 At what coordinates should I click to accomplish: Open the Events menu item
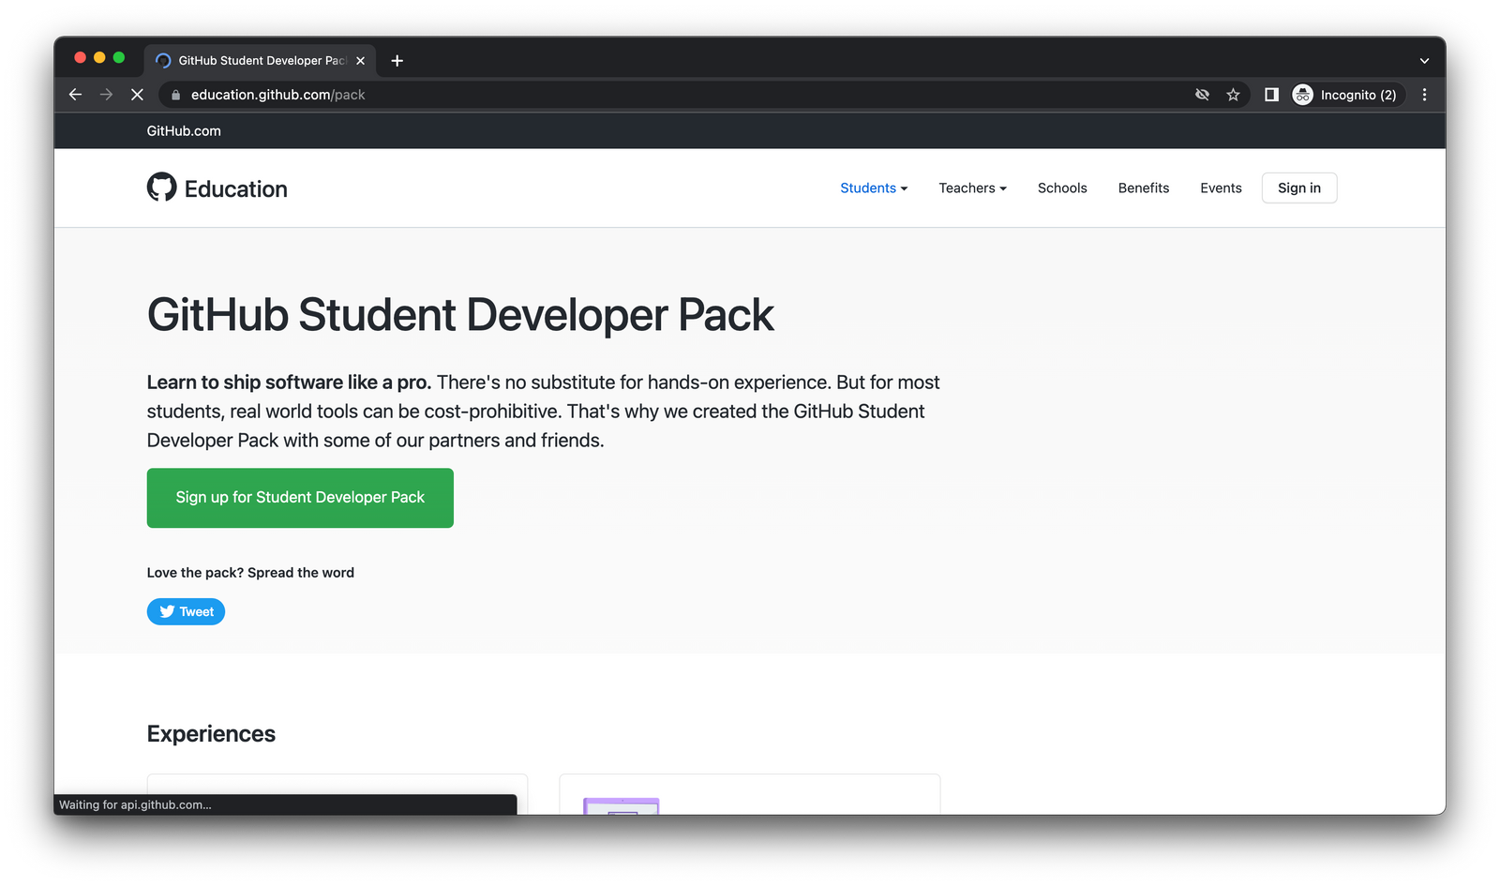tap(1221, 188)
